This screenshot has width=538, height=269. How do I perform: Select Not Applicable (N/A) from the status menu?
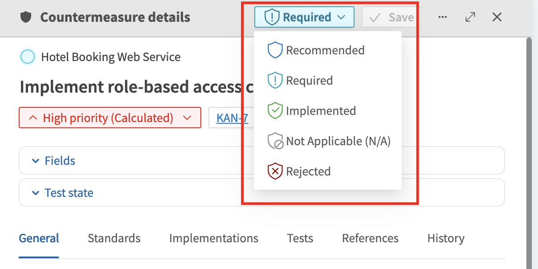click(338, 141)
